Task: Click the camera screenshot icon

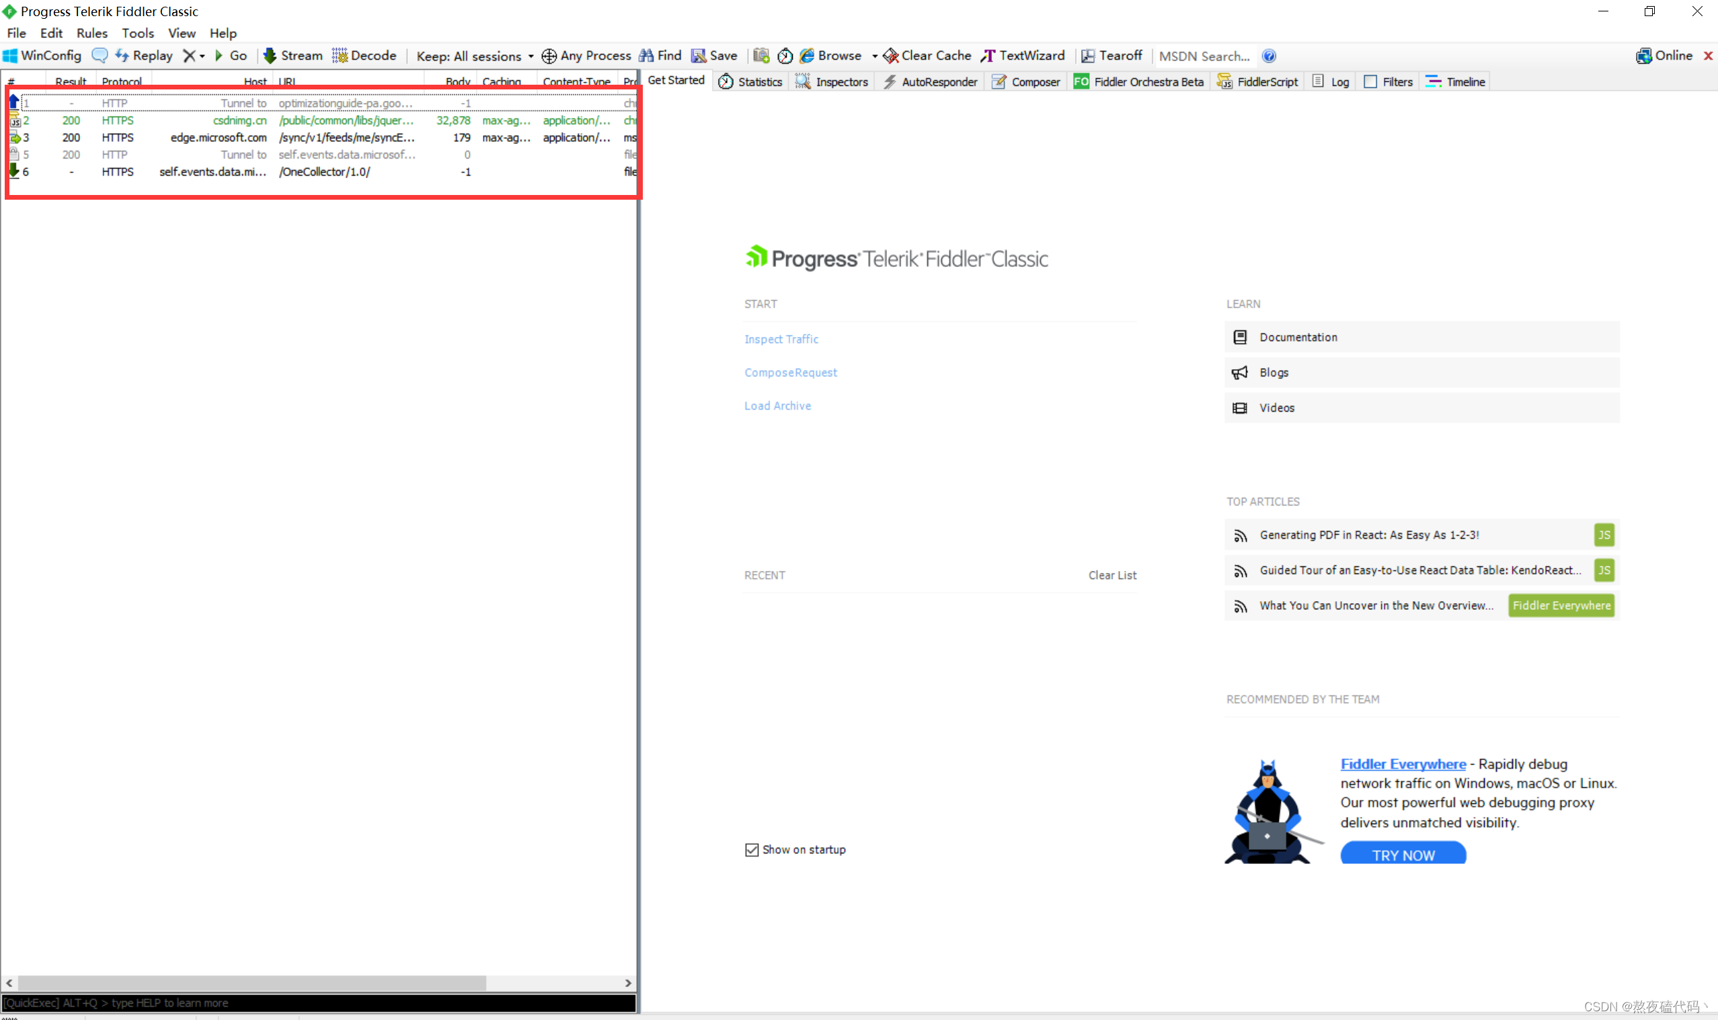Action: point(760,56)
